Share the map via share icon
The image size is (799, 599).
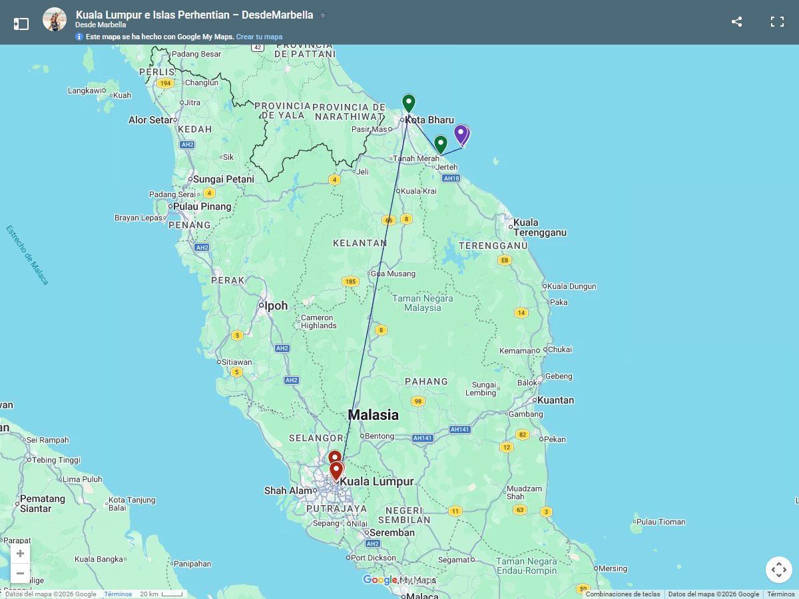736,21
